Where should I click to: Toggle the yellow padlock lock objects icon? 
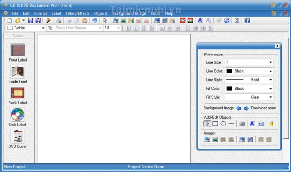pos(271,123)
